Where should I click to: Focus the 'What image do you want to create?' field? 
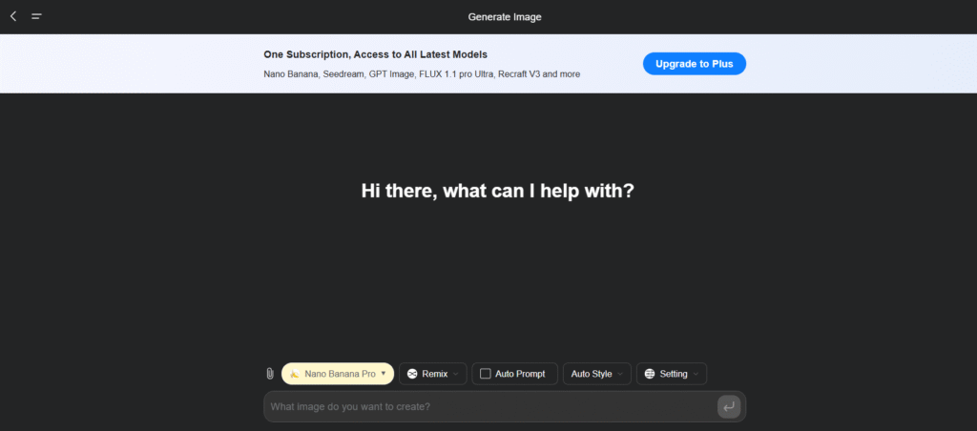(487, 407)
